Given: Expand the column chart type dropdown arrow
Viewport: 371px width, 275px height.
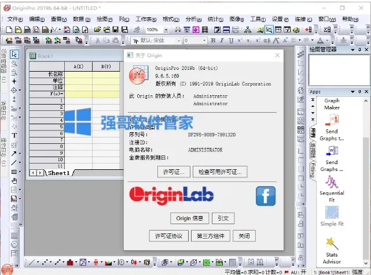Looking at the screenshot, I should pyautogui.click(x=76, y=262).
